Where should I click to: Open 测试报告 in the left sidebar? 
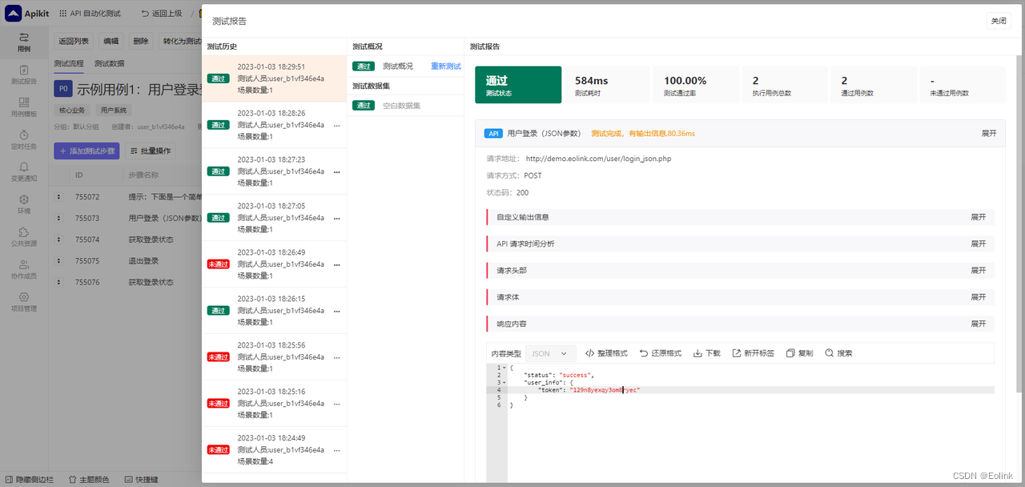click(24, 75)
